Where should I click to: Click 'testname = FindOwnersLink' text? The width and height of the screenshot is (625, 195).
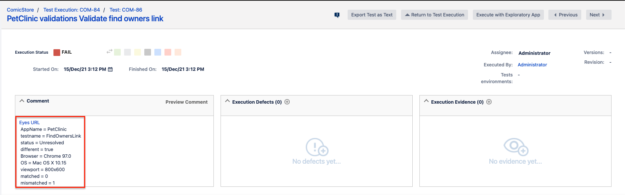tap(51, 136)
